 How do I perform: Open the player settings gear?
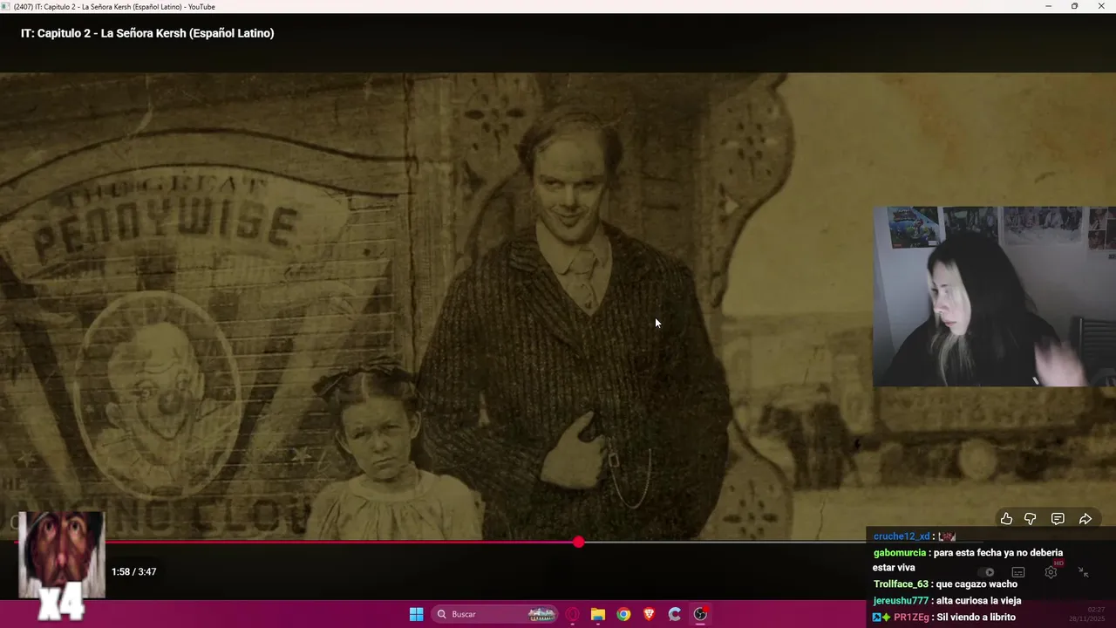(x=1051, y=572)
